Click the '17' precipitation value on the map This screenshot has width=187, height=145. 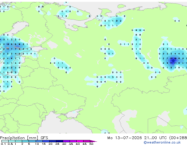171,63
